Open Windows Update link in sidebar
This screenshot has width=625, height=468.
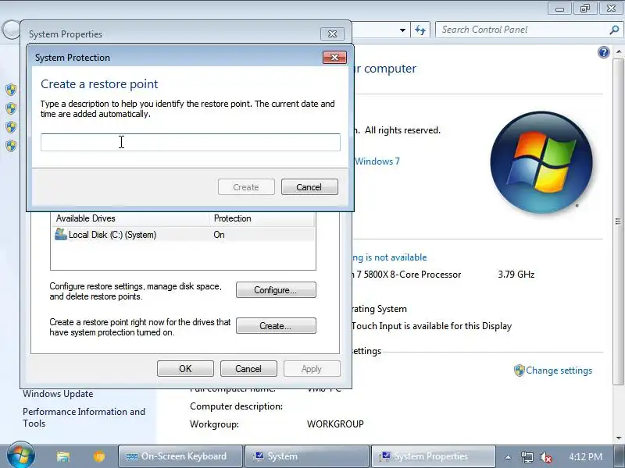click(x=58, y=394)
